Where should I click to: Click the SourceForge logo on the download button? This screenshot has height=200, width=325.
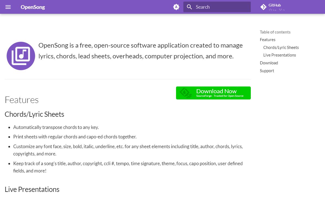coord(186,93)
